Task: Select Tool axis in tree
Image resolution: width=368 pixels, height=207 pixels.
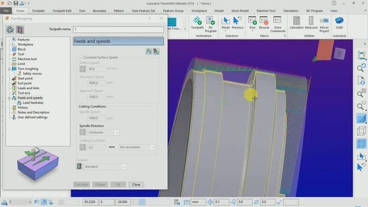Action: pyautogui.click(x=24, y=93)
